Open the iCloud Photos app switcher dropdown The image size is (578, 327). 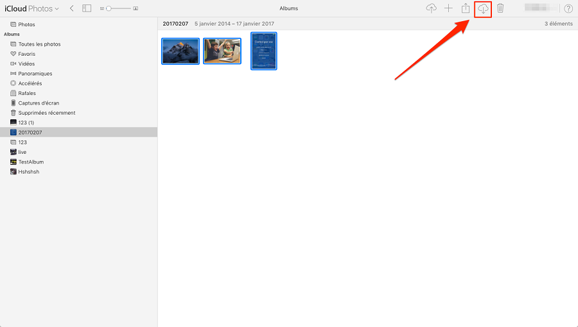(x=31, y=8)
